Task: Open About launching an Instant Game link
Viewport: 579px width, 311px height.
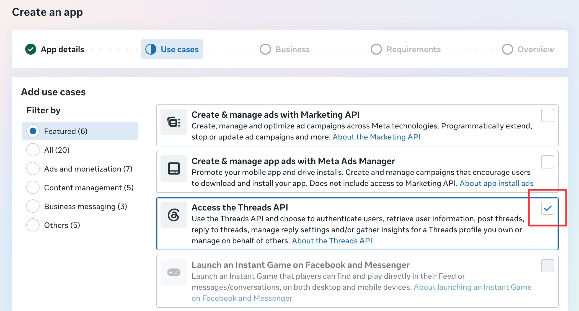Action: 361,292
